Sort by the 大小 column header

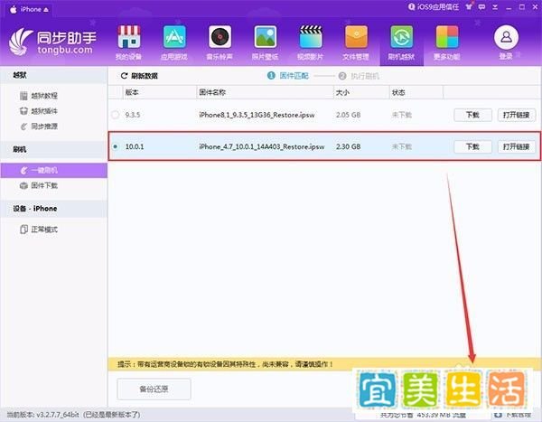pos(361,92)
